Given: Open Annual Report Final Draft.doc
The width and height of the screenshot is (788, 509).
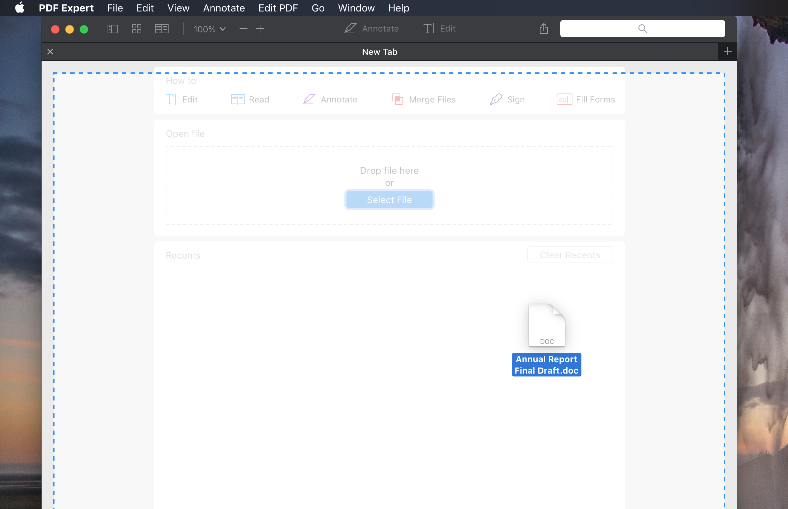Looking at the screenshot, I should (546, 324).
